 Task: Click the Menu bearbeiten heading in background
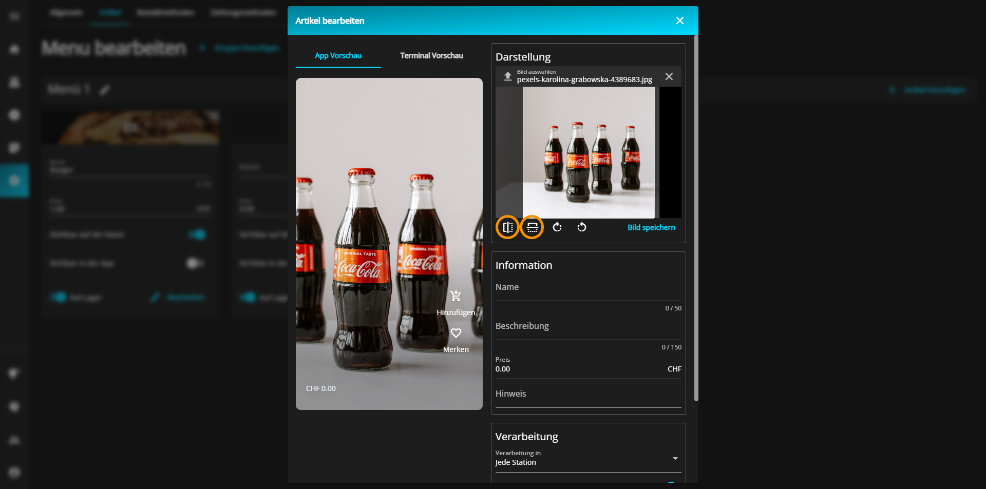click(x=114, y=48)
